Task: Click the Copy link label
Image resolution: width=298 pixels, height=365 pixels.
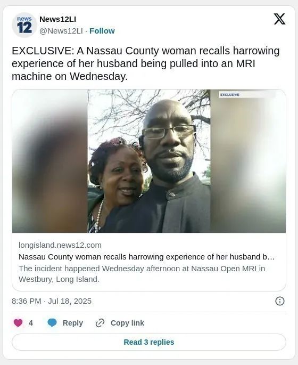Action: pyautogui.click(x=127, y=323)
